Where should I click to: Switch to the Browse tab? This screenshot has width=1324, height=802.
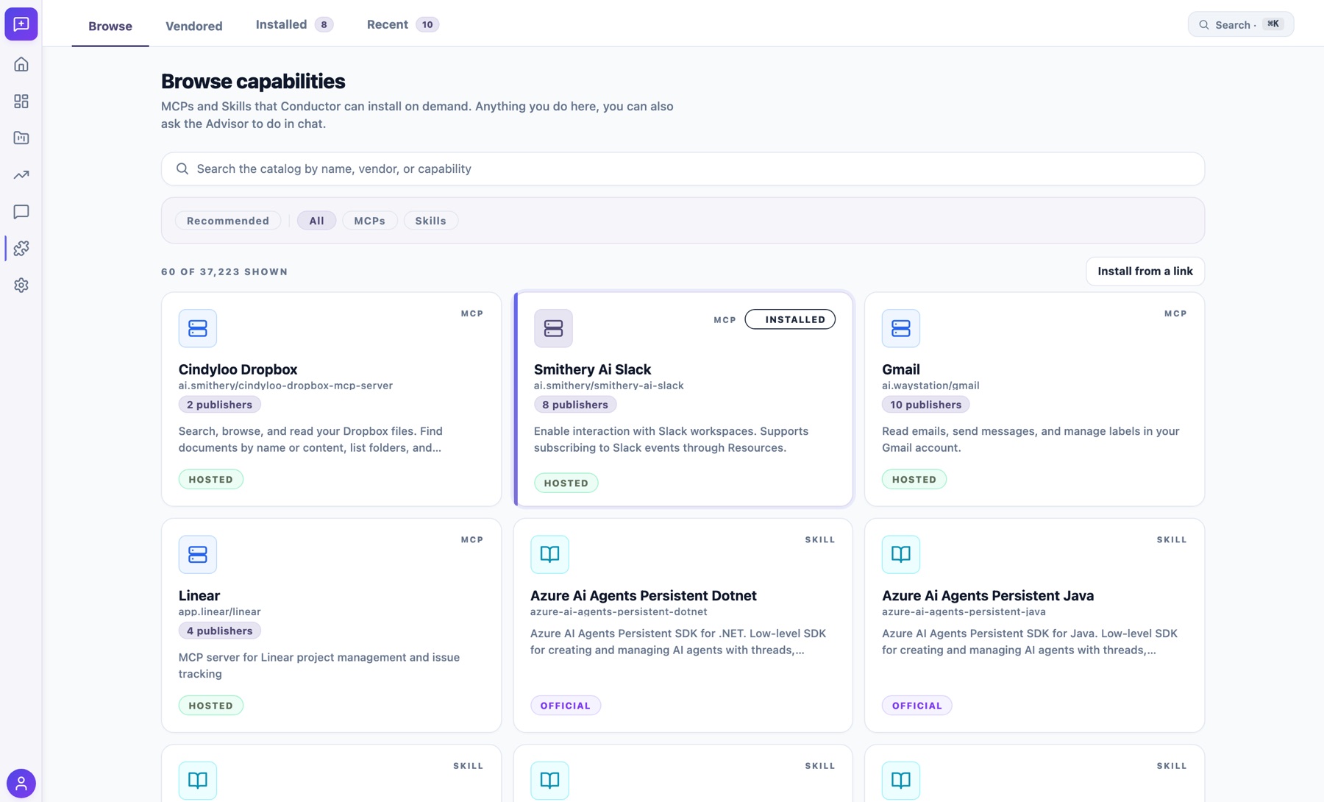[110, 26]
